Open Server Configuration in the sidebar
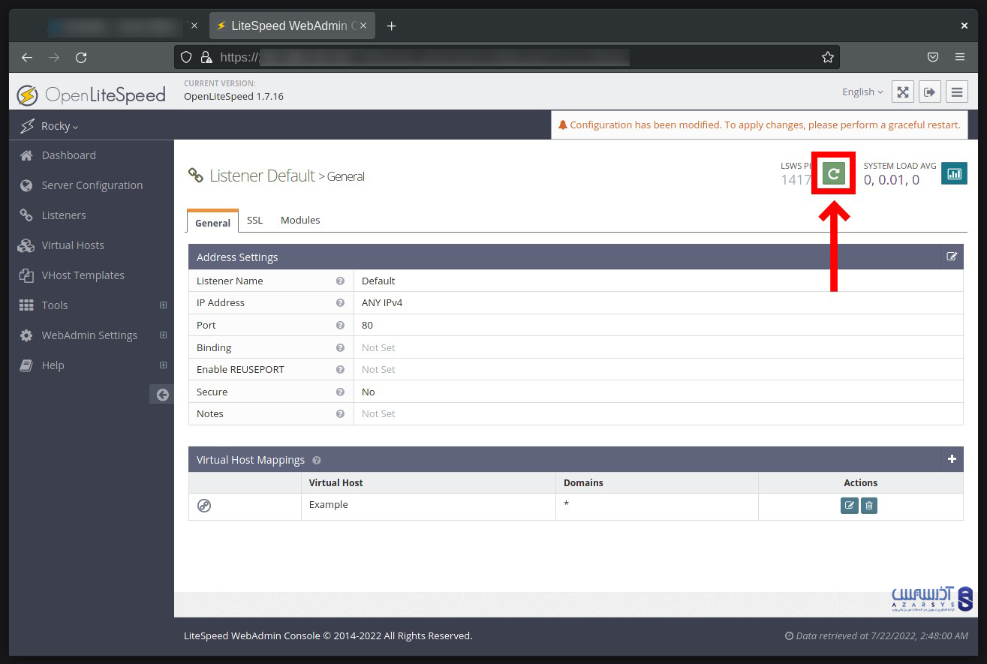 91,185
